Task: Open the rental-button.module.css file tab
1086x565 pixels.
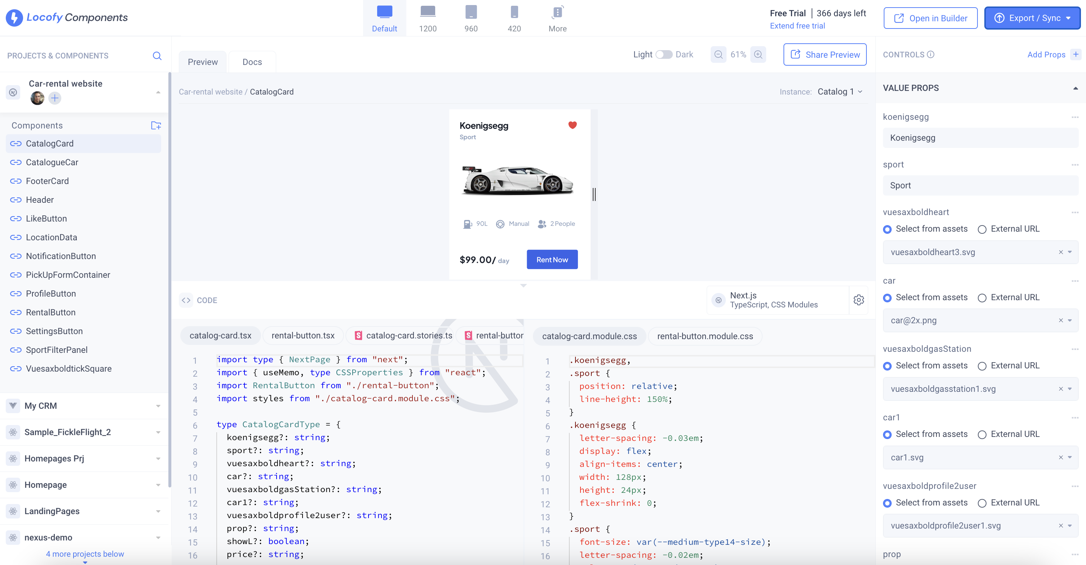Action: (x=705, y=336)
